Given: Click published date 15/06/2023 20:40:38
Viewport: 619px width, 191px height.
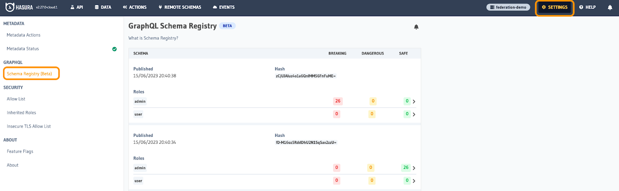Looking at the screenshot, I should [x=155, y=76].
